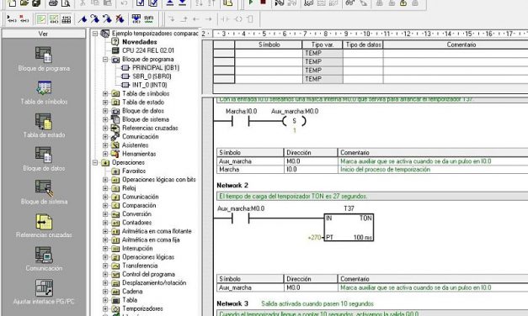Open the Bloque de datos view icon
Screen dimensions: 528x316
coord(44,155)
